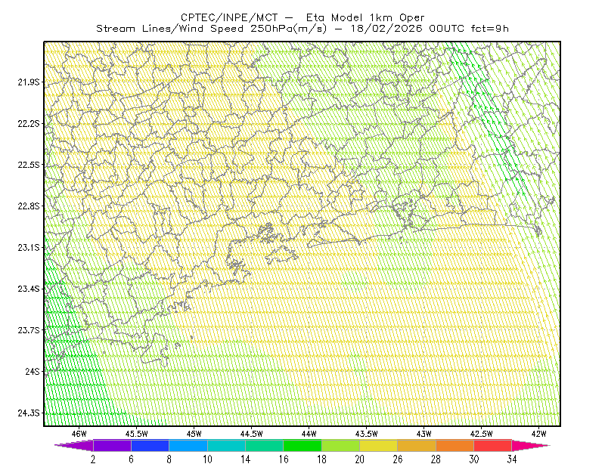Click the purple left arrow of colorbar

(73, 445)
